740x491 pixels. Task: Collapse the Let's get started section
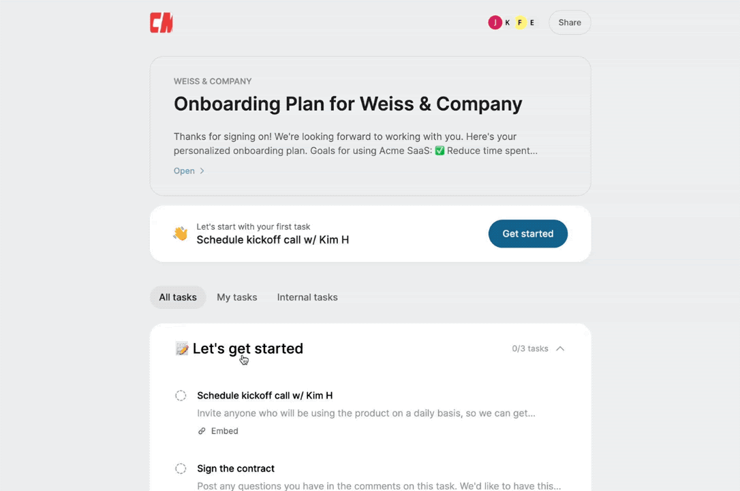[560, 348]
